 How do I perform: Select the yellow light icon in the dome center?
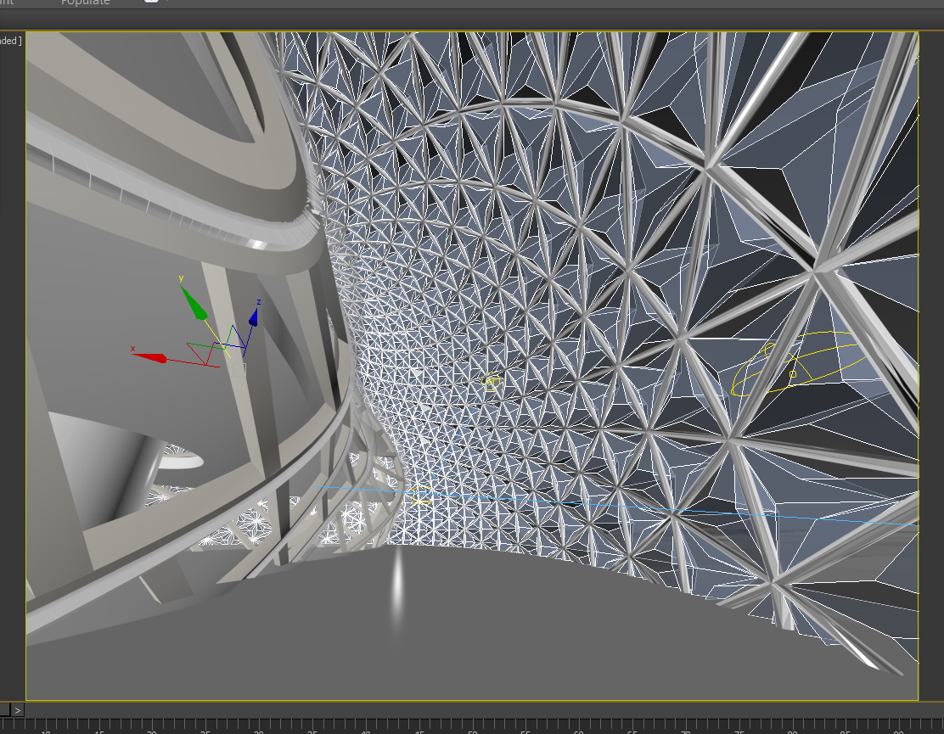[491, 382]
